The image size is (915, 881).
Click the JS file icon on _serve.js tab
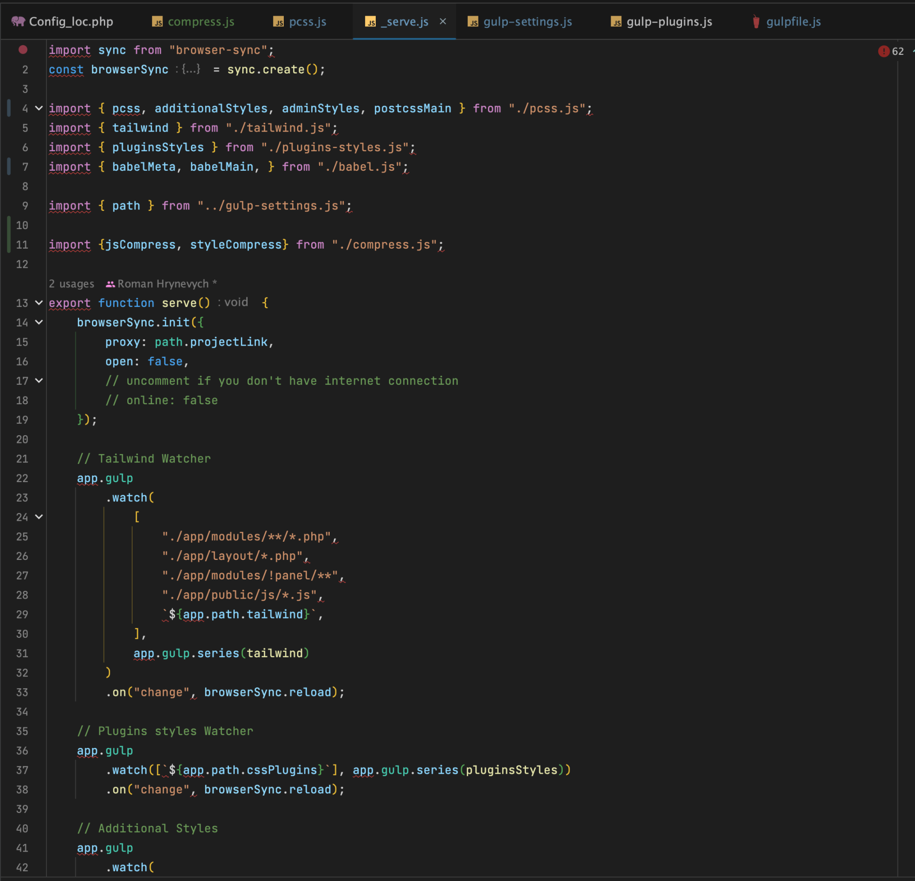(370, 22)
